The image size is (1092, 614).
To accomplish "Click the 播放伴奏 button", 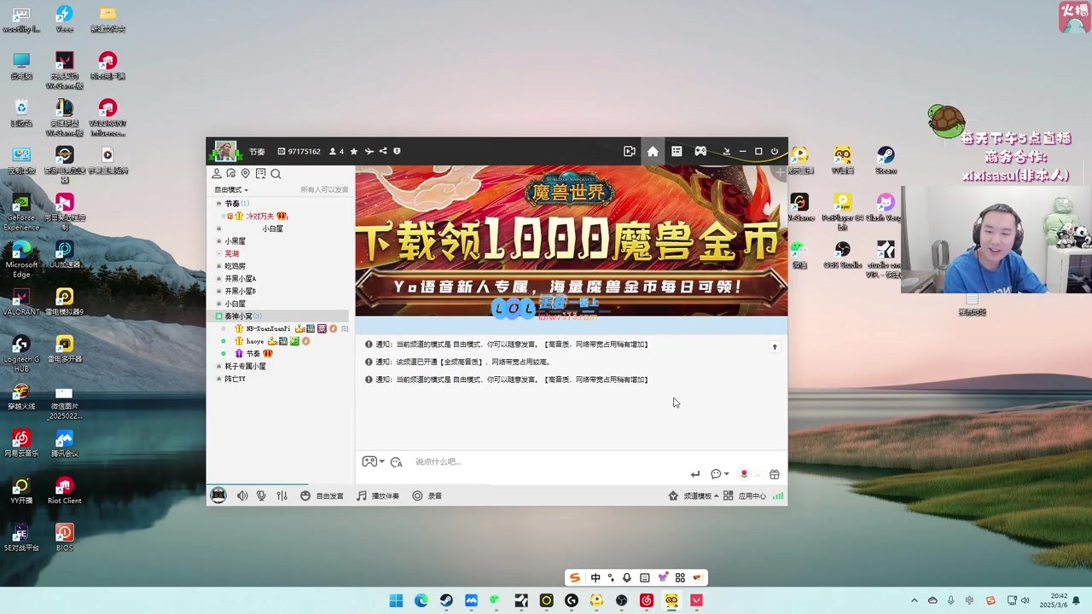I will tap(378, 495).
